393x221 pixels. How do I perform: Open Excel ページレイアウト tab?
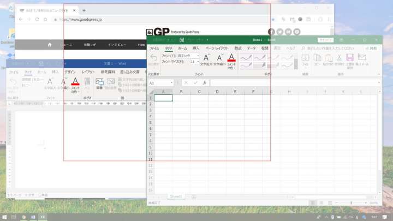click(217, 48)
